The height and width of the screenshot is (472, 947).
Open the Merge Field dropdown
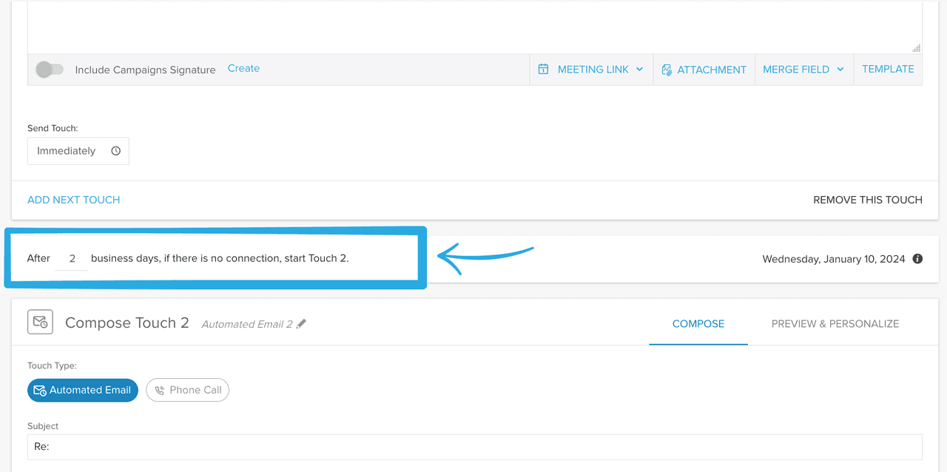[x=803, y=69]
